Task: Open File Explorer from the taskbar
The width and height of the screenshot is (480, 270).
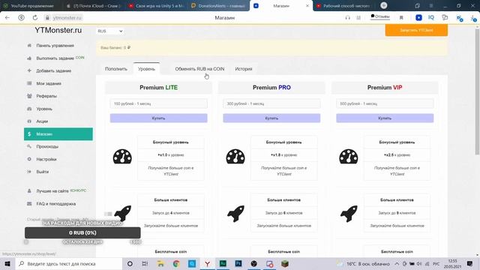Action: pyautogui.click(x=160, y=263)
